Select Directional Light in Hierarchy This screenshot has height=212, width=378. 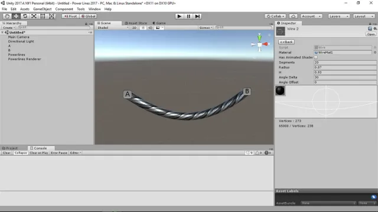tap(21, 41)
